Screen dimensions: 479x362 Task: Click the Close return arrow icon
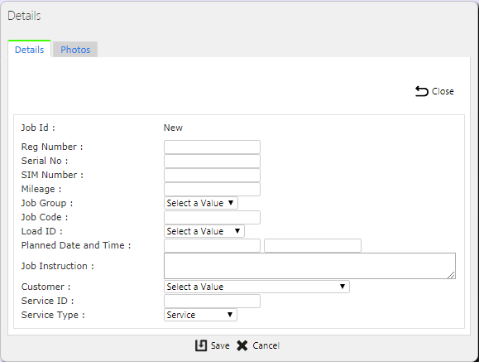coord(422,91)
